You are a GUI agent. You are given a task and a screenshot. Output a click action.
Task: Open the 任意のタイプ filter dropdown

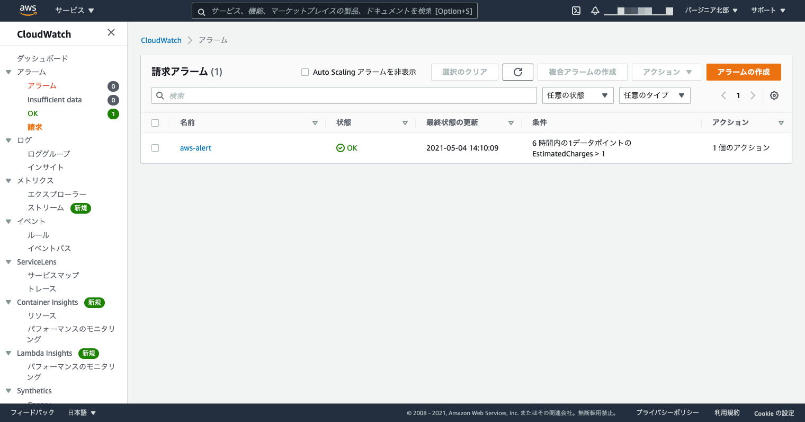(655, 95)
